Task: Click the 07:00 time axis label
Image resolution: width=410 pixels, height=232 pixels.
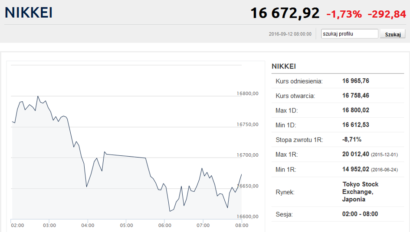Action: point(203,225)
